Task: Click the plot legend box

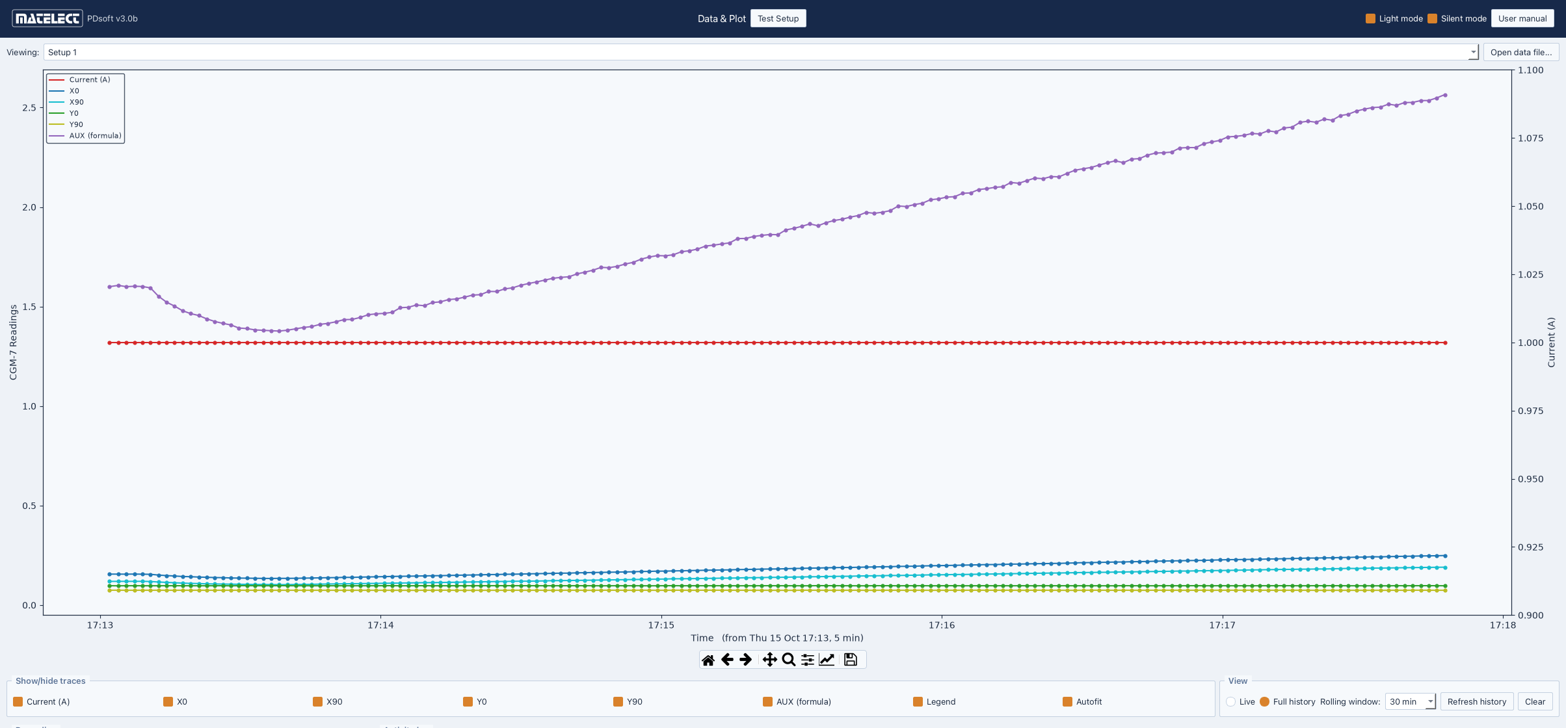Action: tap(85, 108)
